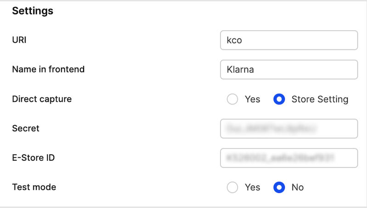Click the URI field label

pyautogui.click(x=19, y=40)
